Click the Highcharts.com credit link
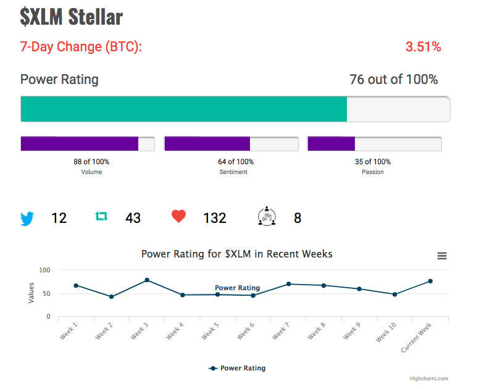 click(x=429, y=379)
